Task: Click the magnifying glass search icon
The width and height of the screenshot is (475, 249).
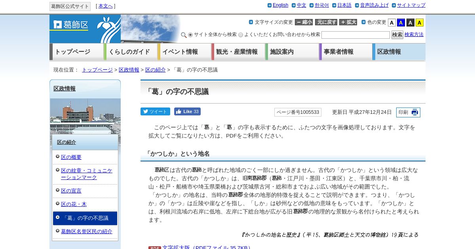Action: (x=184, y=35)
